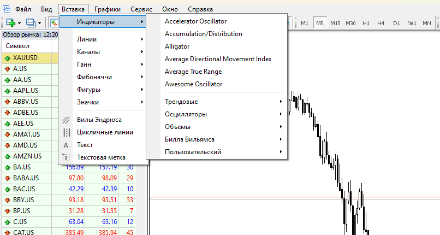The image size is (440, 235).
Task: Open the Справка menu
Action: (200, 9)
